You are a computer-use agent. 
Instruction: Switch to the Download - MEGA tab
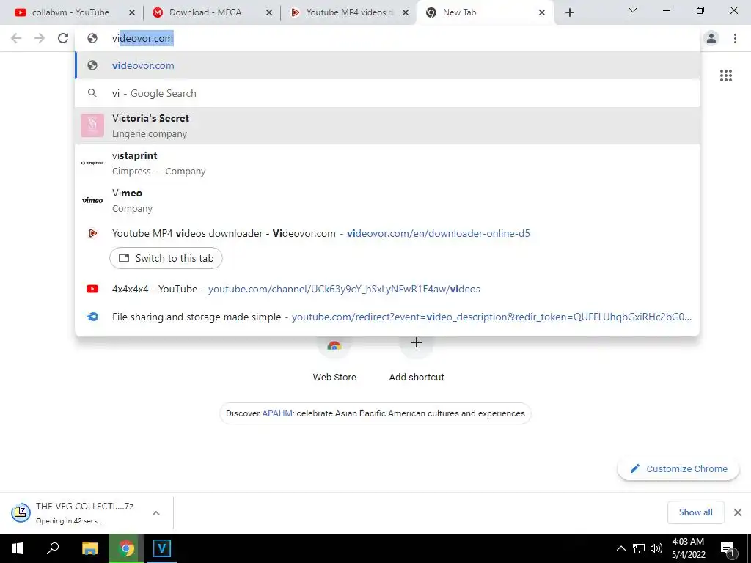[206, 12]
